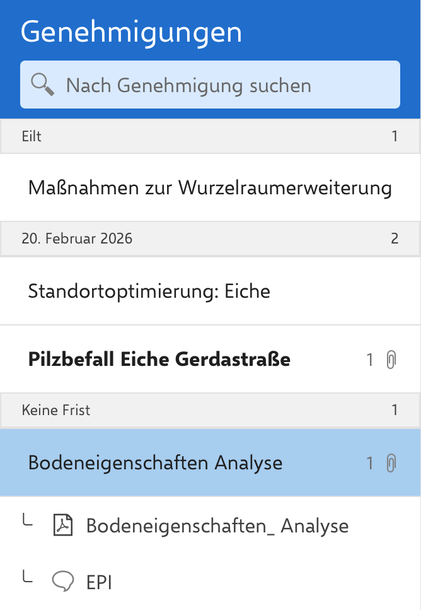Open the EPI comment entry
Image resolution: width=421 pixels, height=610 pixels.
click(99, 583)
